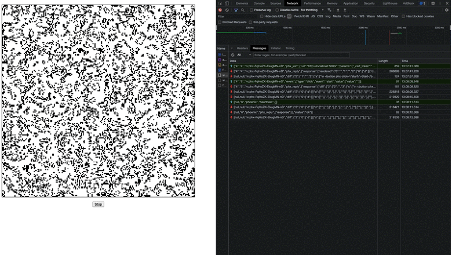
Task: Select the first request icon in Name column
Action: [220, 54]
